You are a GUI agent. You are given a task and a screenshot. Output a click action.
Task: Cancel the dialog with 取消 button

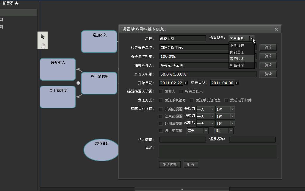(190, 165)
